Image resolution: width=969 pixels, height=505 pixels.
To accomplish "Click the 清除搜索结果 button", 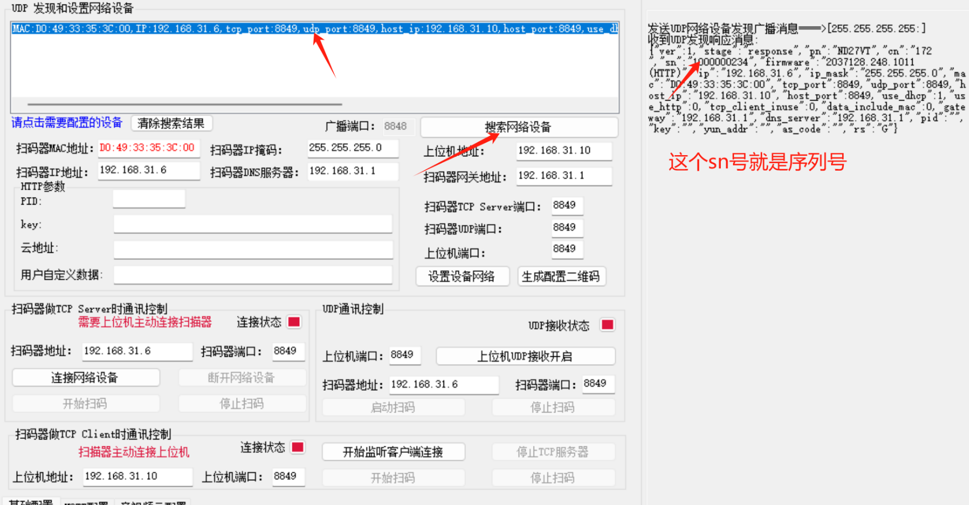I will tap(171, 124).
